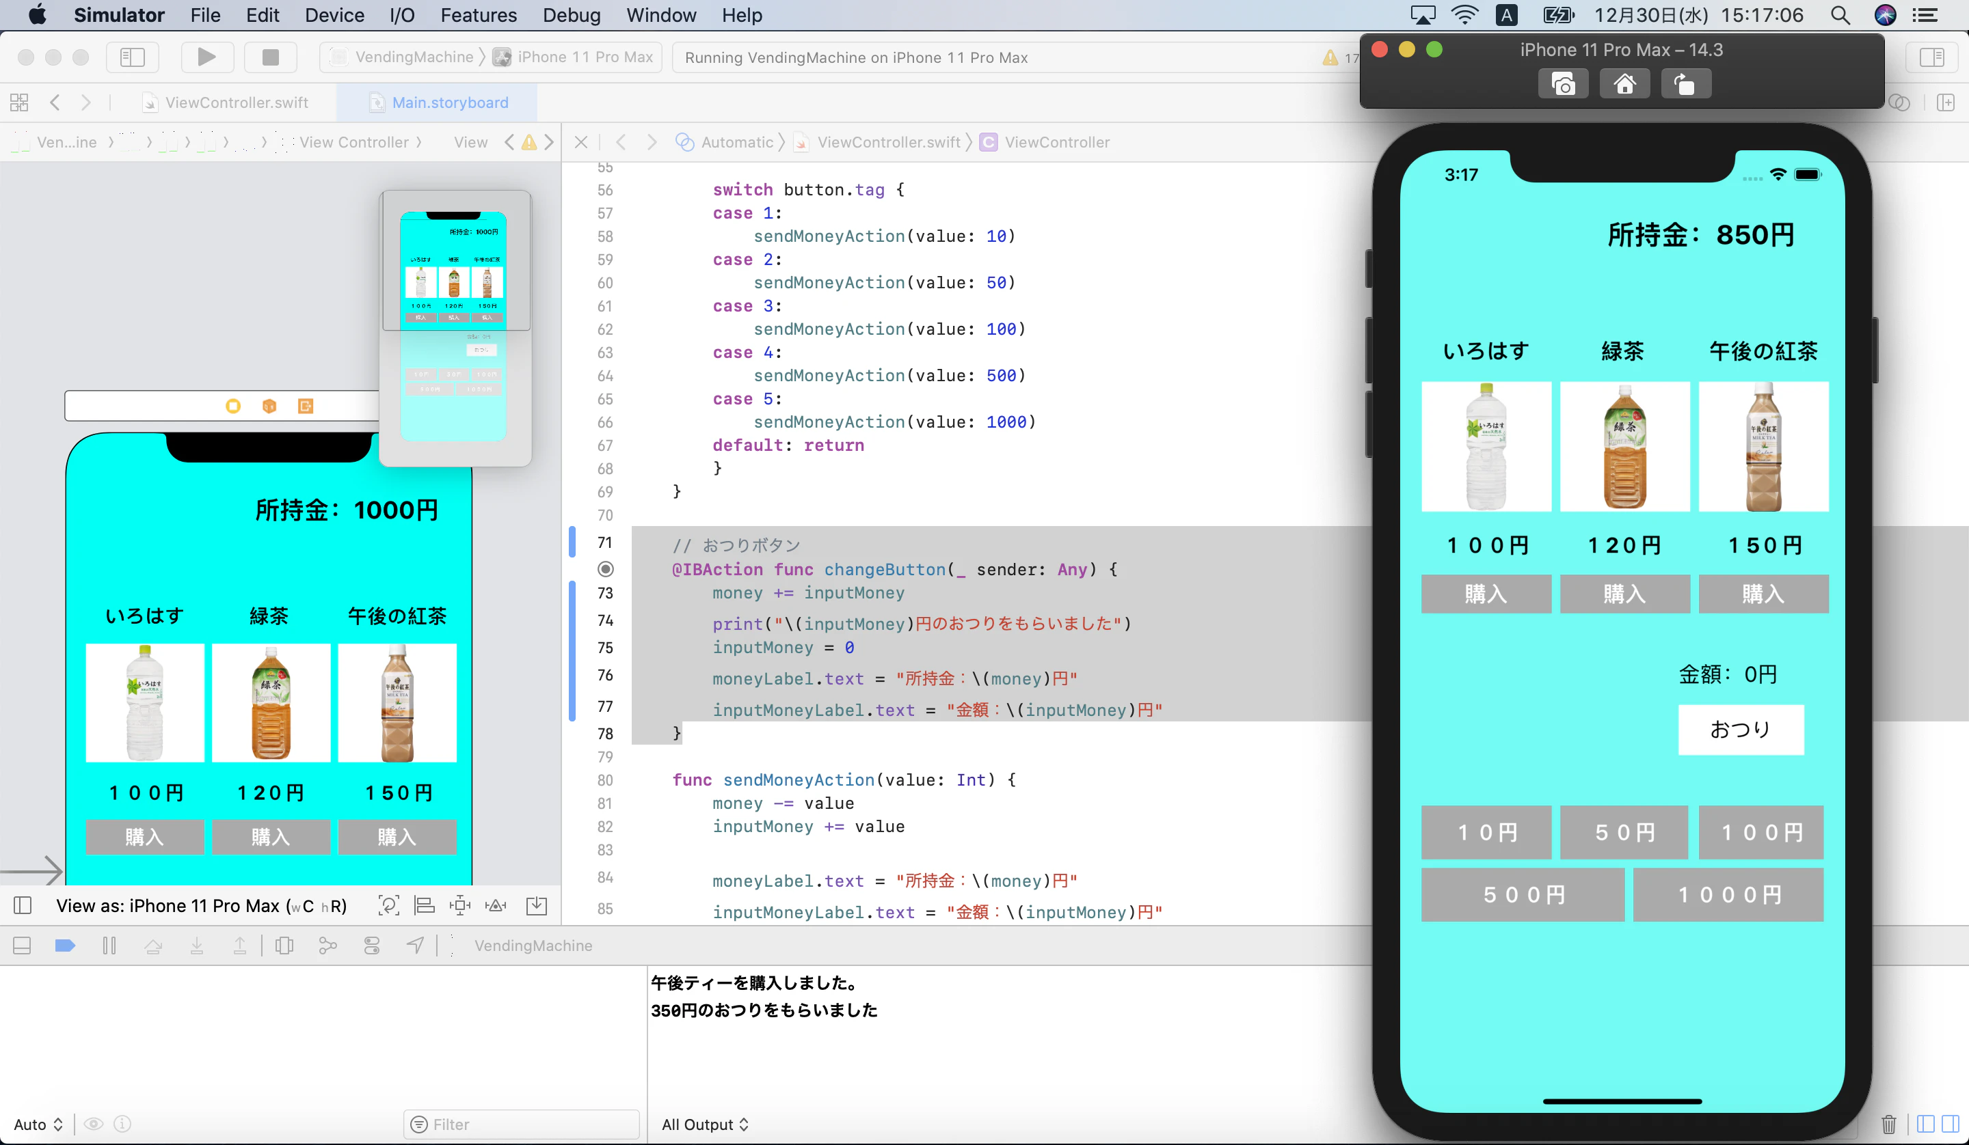This screenshot has width=1969, height=1145.
Task: Open Align constraints icon in storyboard bar
Action: (x=425, y=905)
